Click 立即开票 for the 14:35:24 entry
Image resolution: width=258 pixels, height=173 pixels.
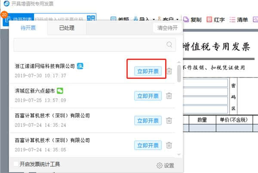pyautogui.click(x=148, y=120)
